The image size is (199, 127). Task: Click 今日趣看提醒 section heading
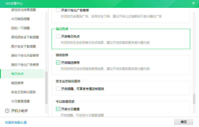click(x=65, y=102)
